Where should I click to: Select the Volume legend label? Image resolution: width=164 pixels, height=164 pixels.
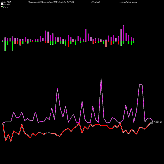click(x=6, y=5)
